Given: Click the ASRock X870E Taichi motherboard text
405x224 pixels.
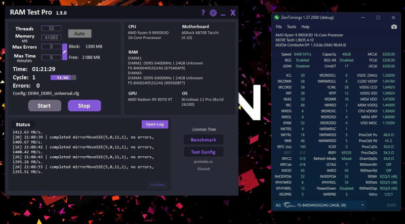Looking at the screenshot, I should pyautogui.click(x=200, y=35).
